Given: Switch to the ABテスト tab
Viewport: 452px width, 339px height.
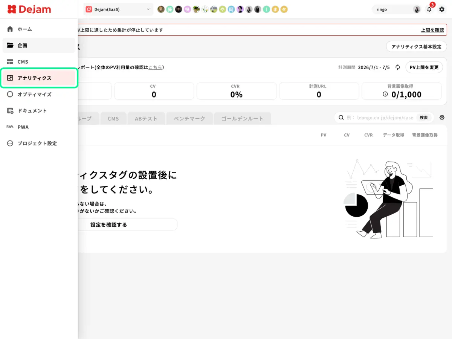Looking at the screenshot, I should [x=146, y=118].
